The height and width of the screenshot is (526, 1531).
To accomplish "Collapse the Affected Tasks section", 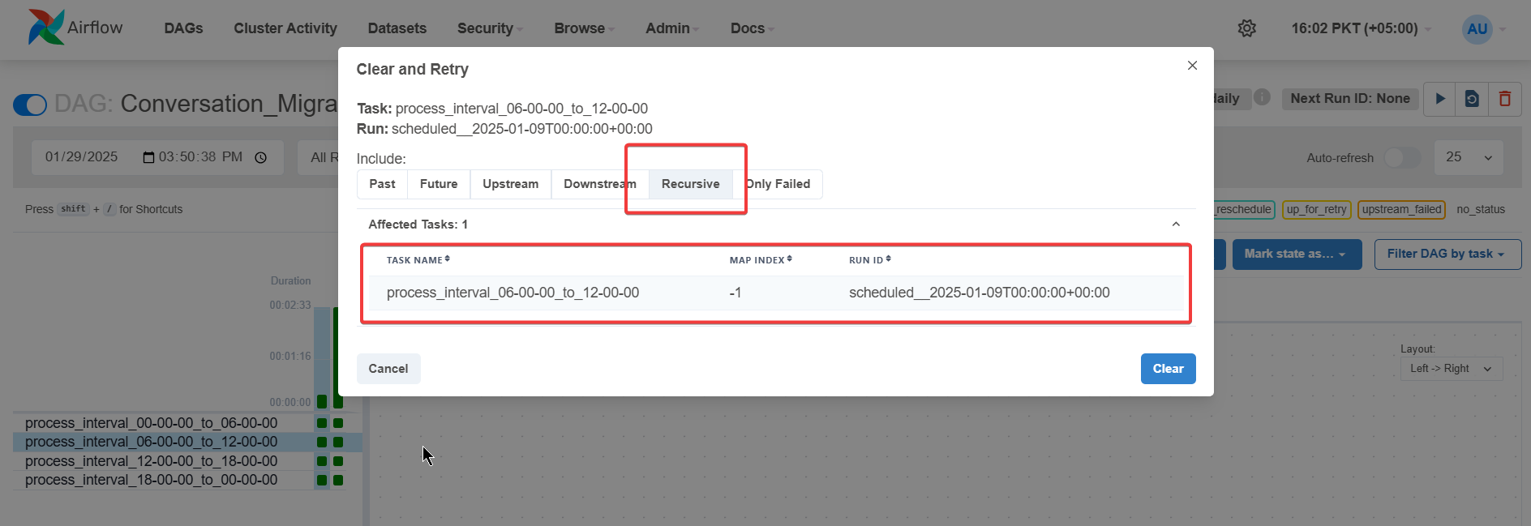I will point(1176,225).
